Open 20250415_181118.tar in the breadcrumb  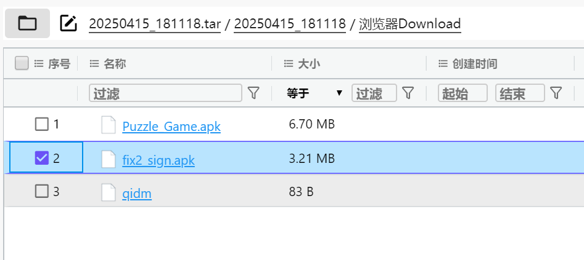[155, 24]
